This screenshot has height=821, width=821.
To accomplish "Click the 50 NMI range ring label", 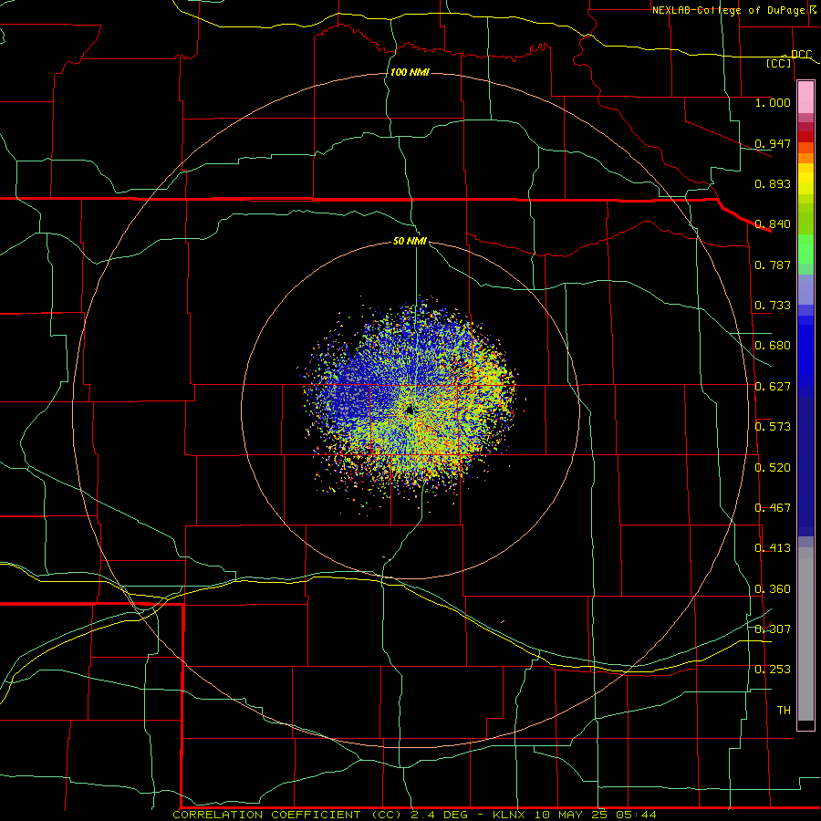I will 410,241.
